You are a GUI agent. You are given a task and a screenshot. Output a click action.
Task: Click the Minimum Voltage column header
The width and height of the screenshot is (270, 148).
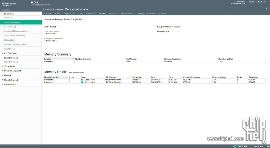[x=219, y=77]
